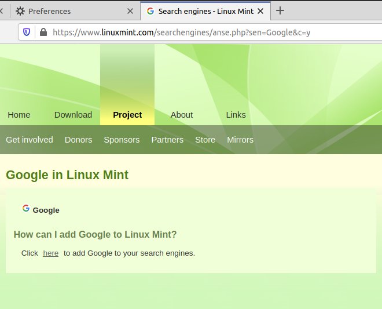Close the Search engines - Linux Mint tab
Screen dimensions: 382x309
tap(260, 11)
